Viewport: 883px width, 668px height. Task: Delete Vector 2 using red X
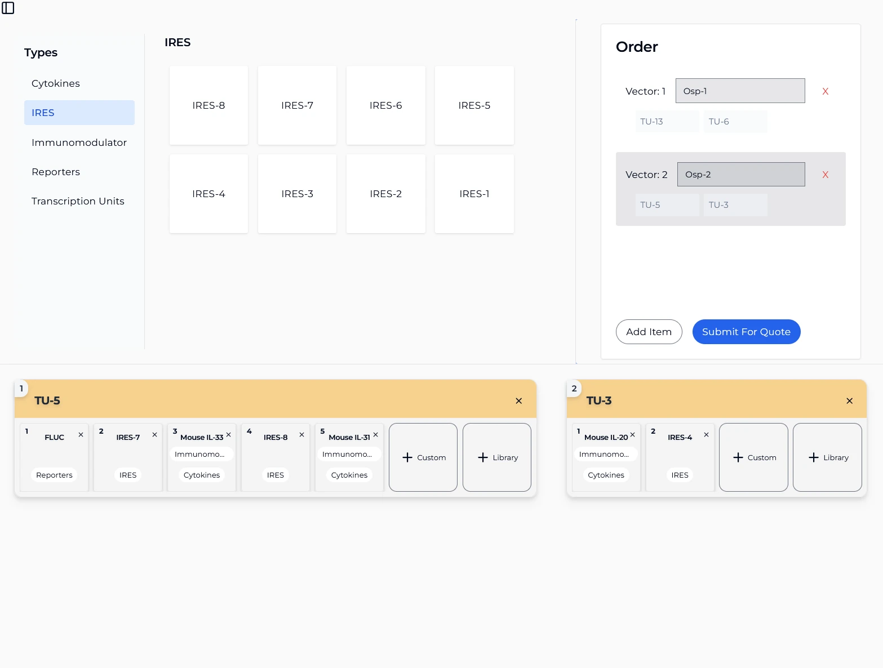(x=825, y=175)
